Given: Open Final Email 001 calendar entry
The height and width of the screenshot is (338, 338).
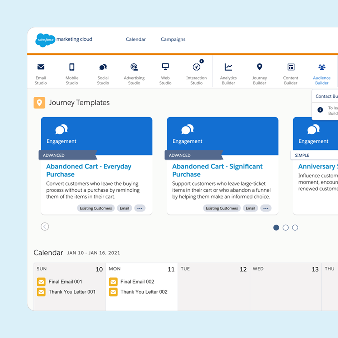Looking at the screenshot, I should click(65, 281).
